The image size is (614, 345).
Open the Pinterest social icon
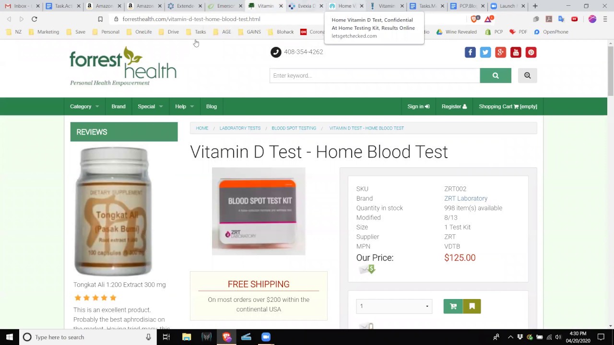click(531, 52)
